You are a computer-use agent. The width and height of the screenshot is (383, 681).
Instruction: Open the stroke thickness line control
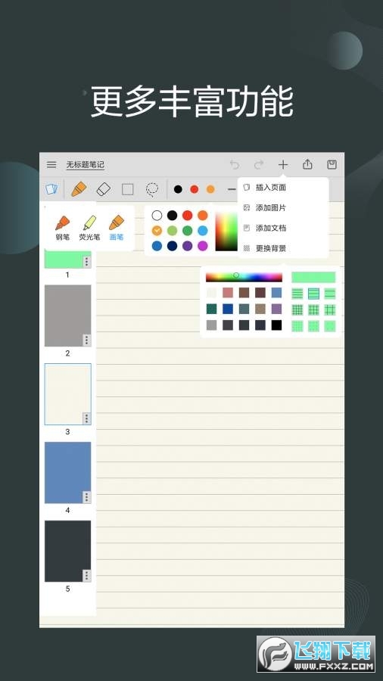pos(232,189)
